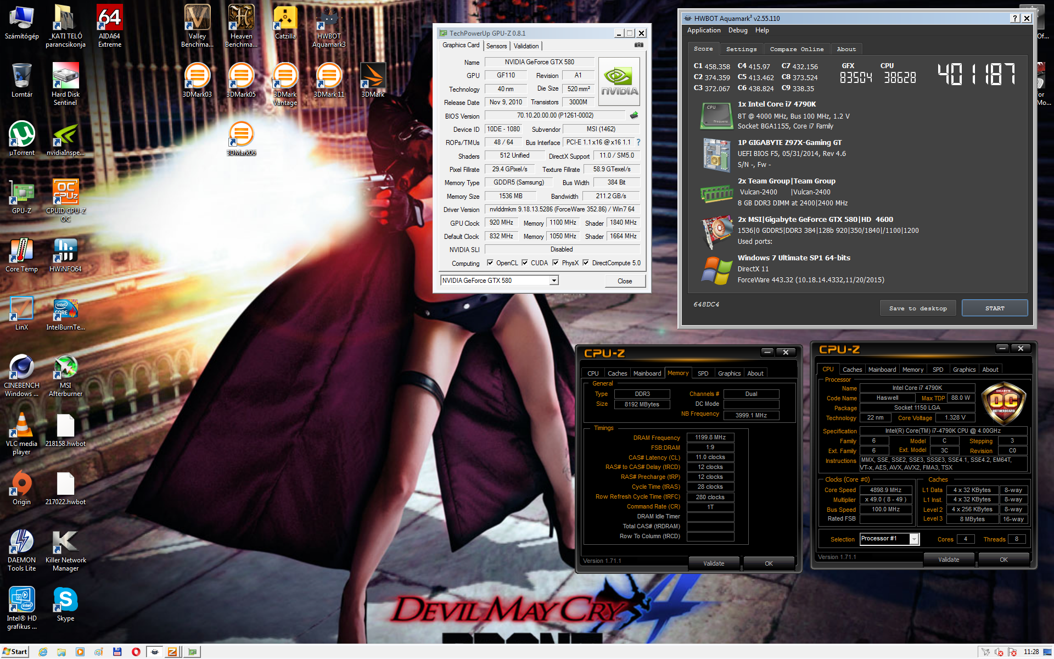Click OK in the processor CPU-Z window
The image size is (1054, 659).
[x=1003, y=560]
